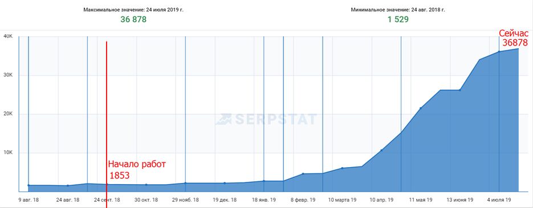
Task: Select data point above 4 июля 19
Action: 499,52
